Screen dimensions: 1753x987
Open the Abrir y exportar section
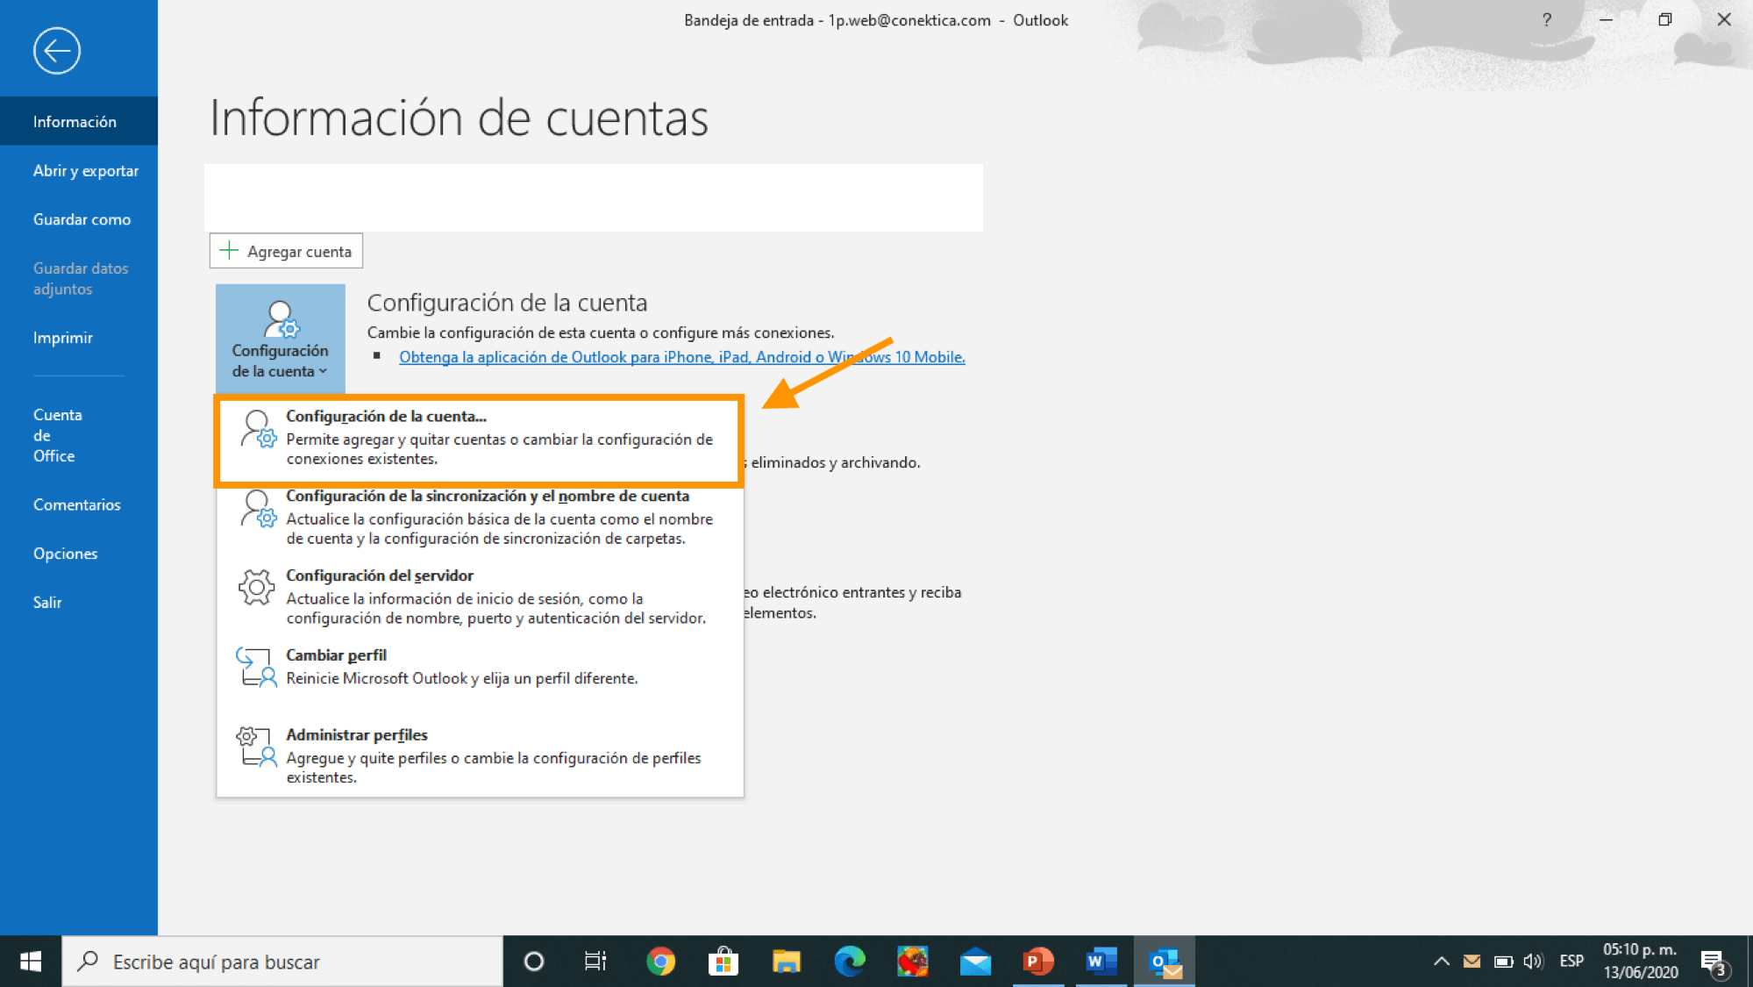86,171
